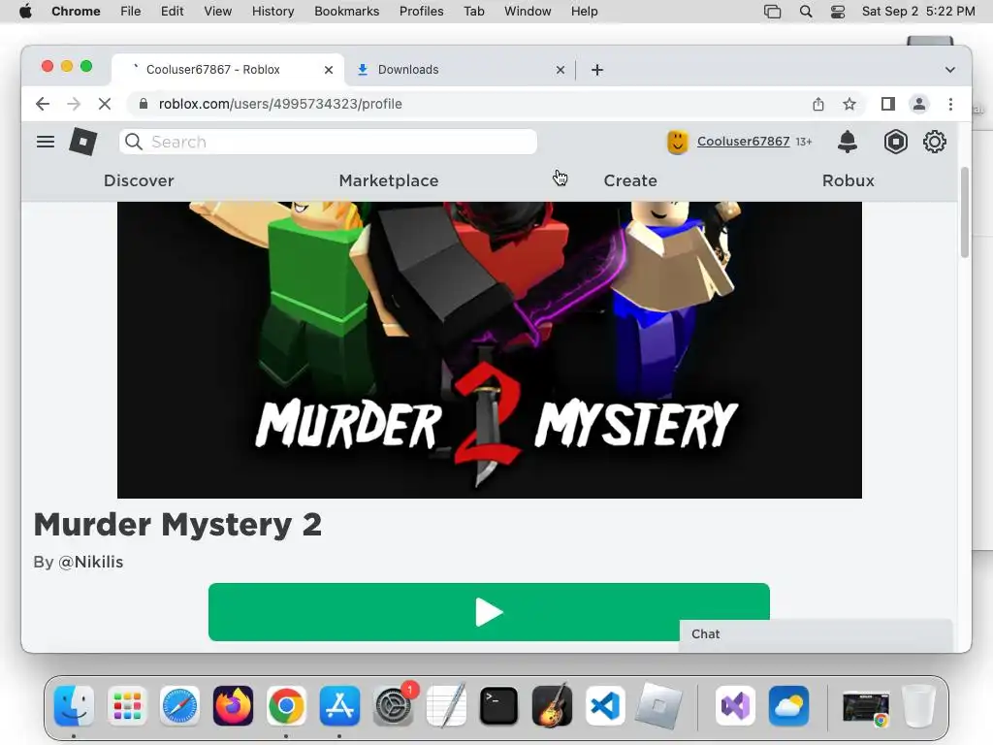Click the Murder Mystery 2 banner image
The width and height of the screenshot is (993, 745).
tap(490, 349)
